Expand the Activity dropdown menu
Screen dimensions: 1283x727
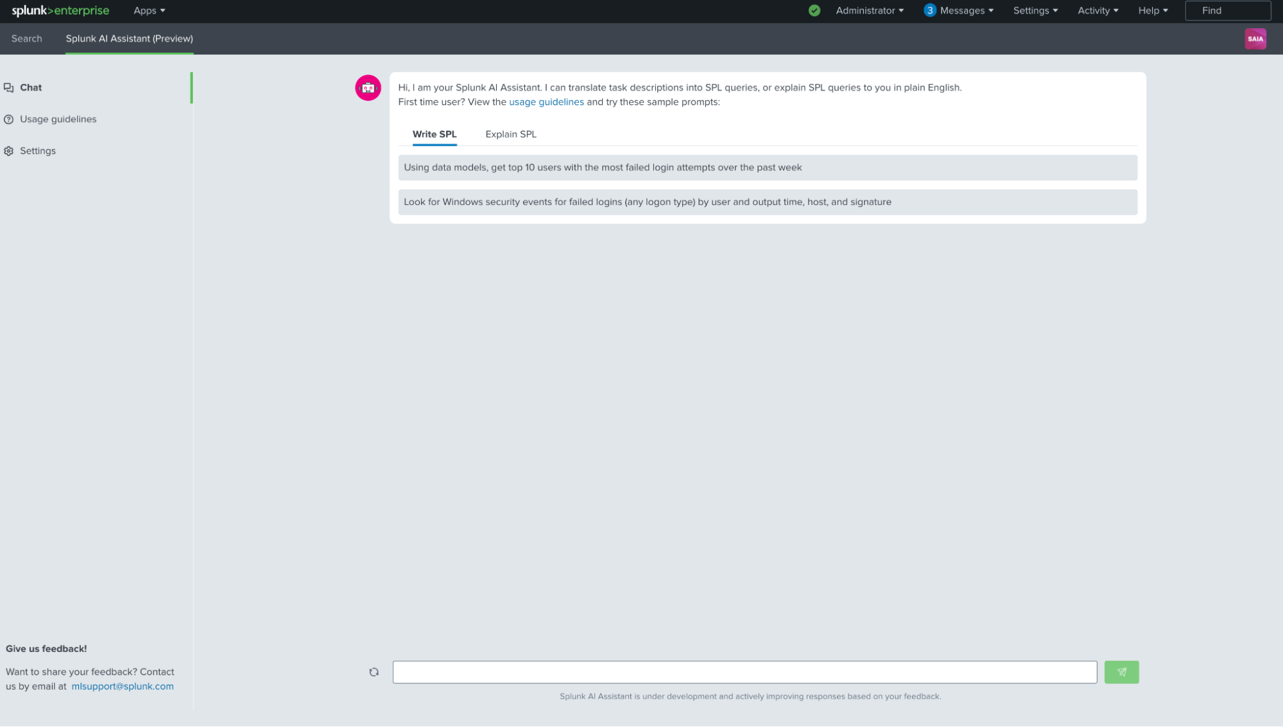coord(1098,11)
